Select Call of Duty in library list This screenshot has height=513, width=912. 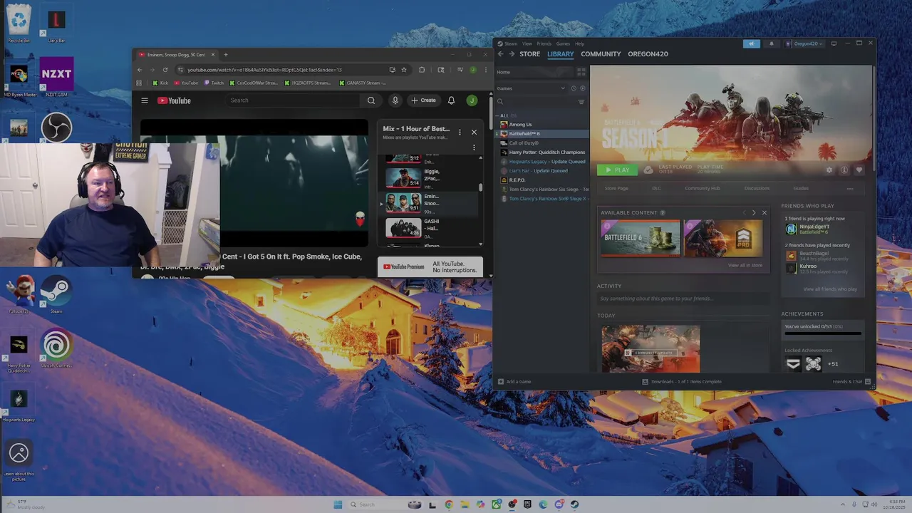coord(524,143)
